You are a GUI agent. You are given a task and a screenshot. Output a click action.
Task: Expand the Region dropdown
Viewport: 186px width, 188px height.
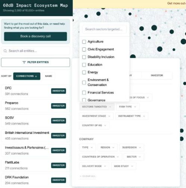pyautogui.click(x=108, y=147)
